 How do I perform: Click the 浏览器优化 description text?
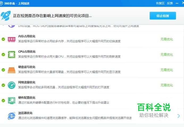75,118
